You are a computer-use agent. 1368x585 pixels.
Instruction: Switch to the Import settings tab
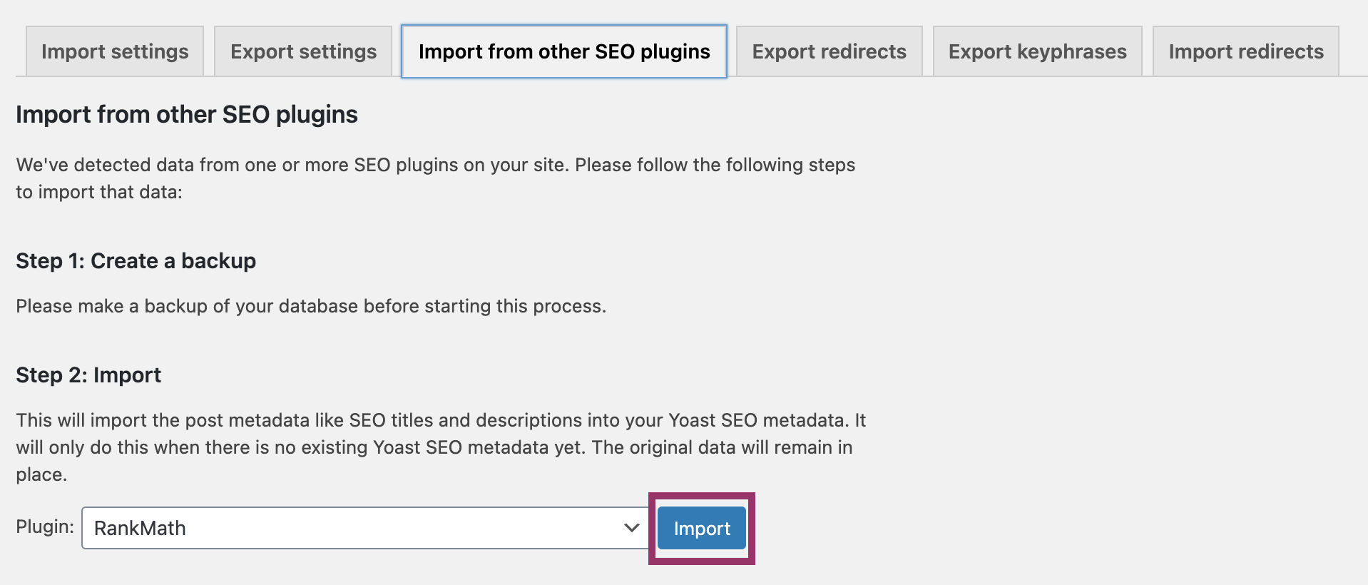pos(115,51)
